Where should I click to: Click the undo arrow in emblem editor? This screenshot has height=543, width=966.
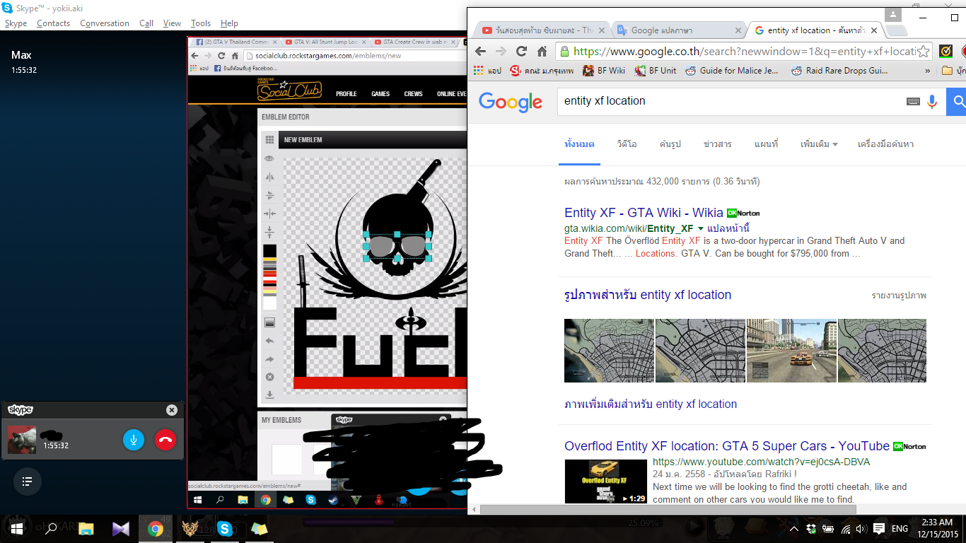[x=269, y=341]
